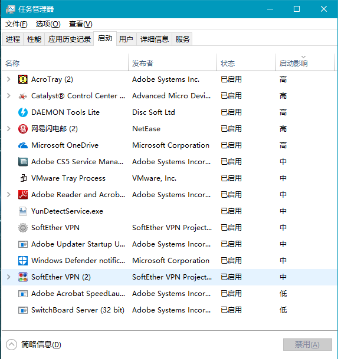Open the 文件(F) menu
The image size is (338, 359).
(x=17, y=24)
